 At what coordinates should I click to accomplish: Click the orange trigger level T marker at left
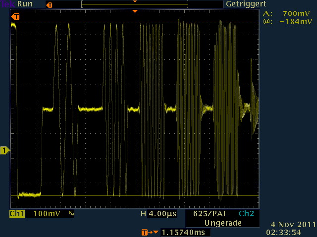(15, 17)
